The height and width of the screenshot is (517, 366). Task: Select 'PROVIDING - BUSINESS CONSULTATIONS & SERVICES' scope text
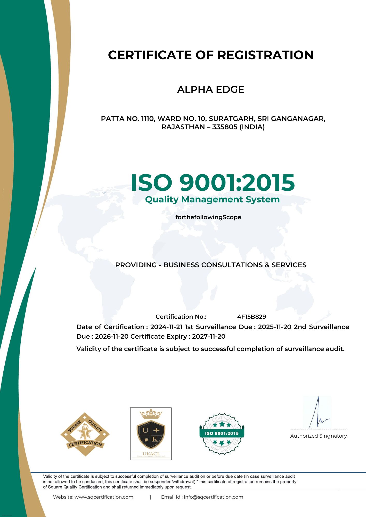pos(211,265)
